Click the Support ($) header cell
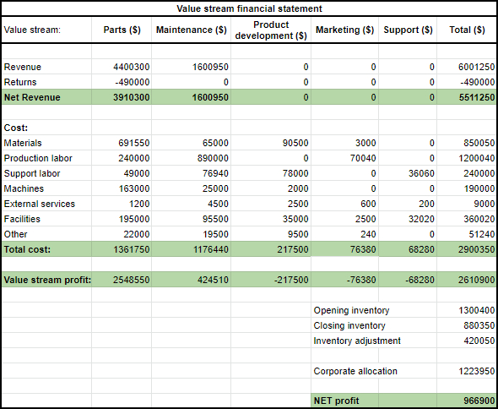Screen dimensions: 498x409 [x=408, y=30]
